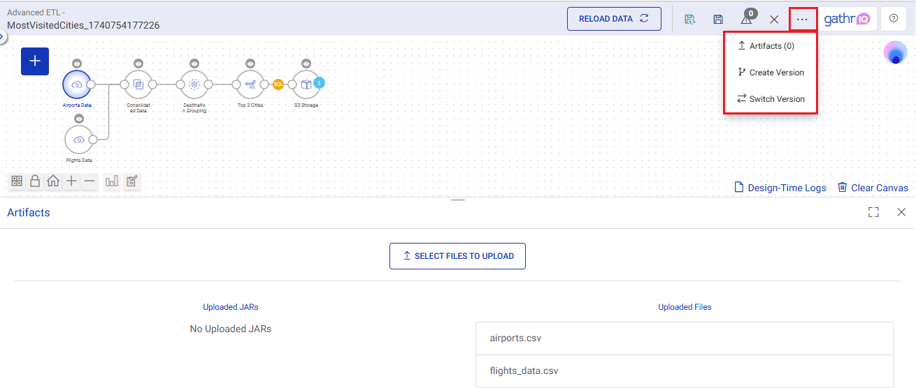Click the home reset-view icon
Image resolution: width=916 pixels, height=388 pixels.
coord(53,181)
